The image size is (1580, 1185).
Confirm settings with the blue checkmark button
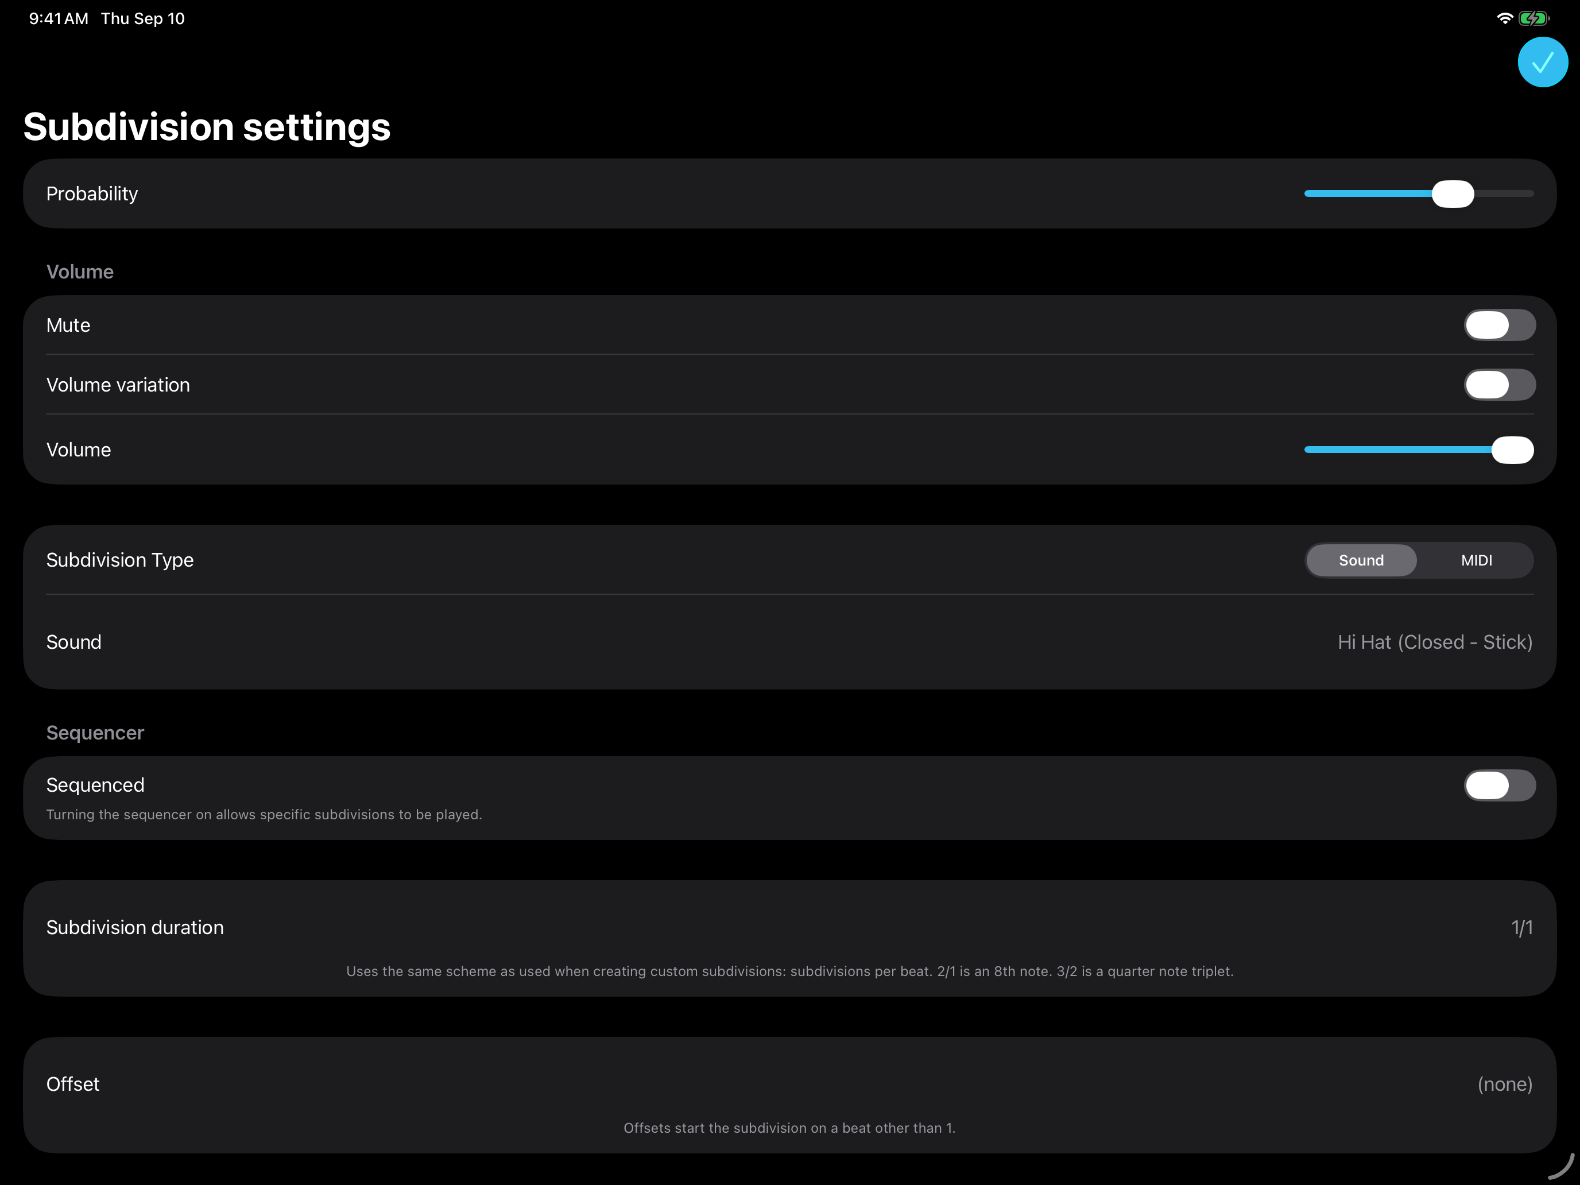point(1542,62)
